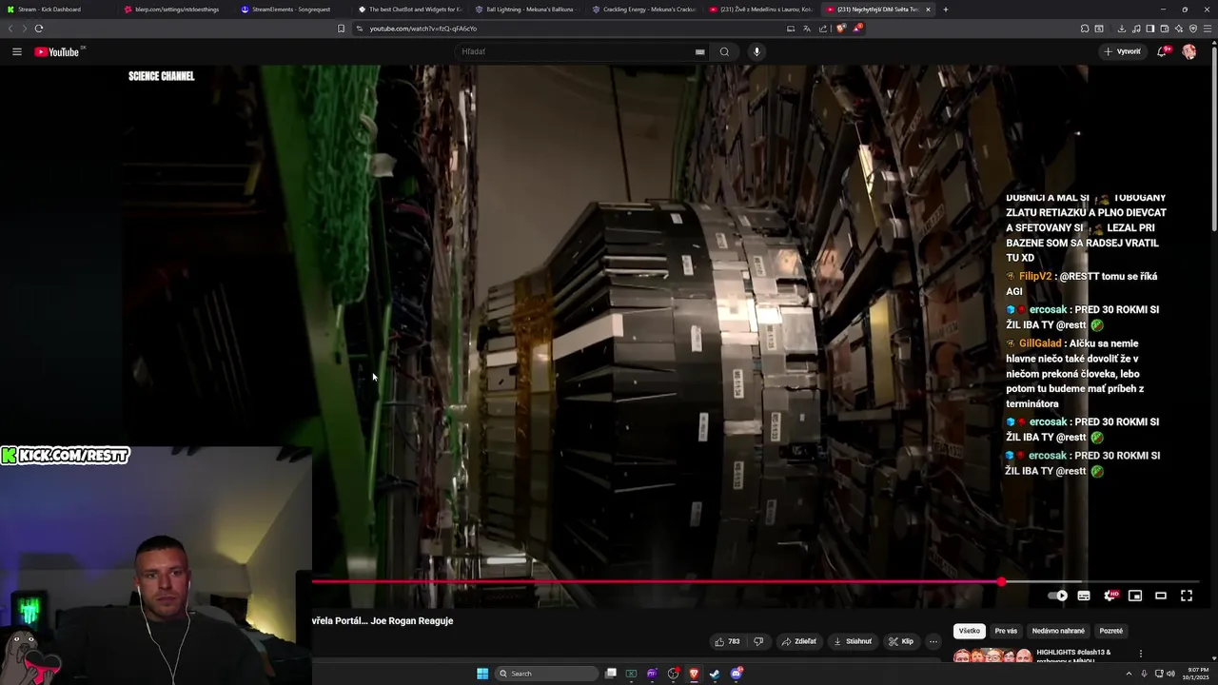Open Brave Rewards triangle icon

(857, 29)
